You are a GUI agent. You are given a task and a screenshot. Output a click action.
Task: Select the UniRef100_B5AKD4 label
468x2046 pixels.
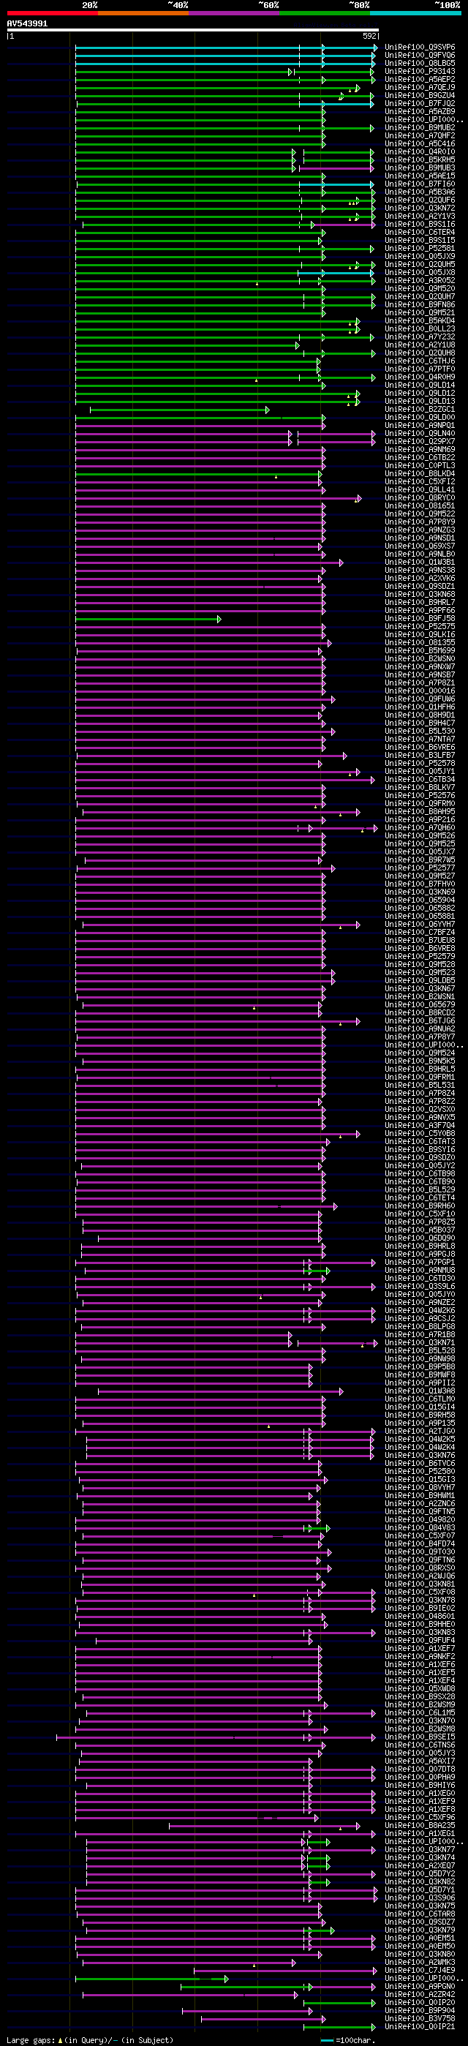click(420, 321)
